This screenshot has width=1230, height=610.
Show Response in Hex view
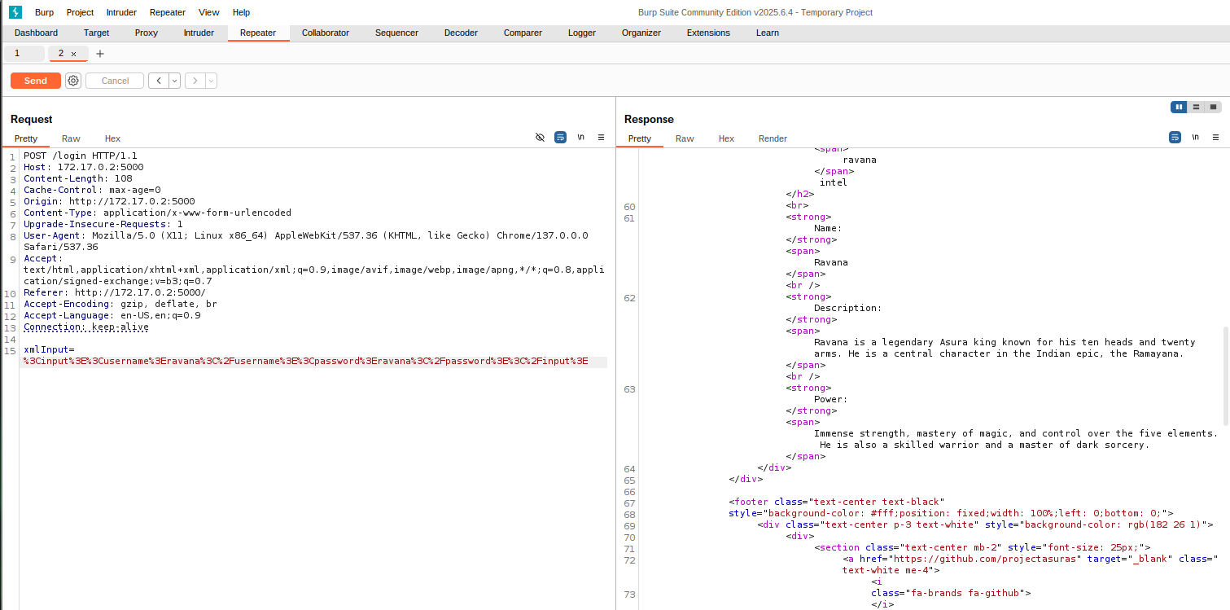tap(726, 138)
